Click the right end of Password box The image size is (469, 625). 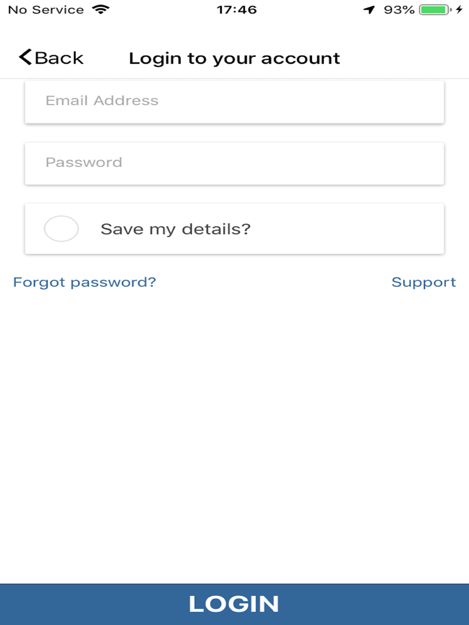[422, 163]
